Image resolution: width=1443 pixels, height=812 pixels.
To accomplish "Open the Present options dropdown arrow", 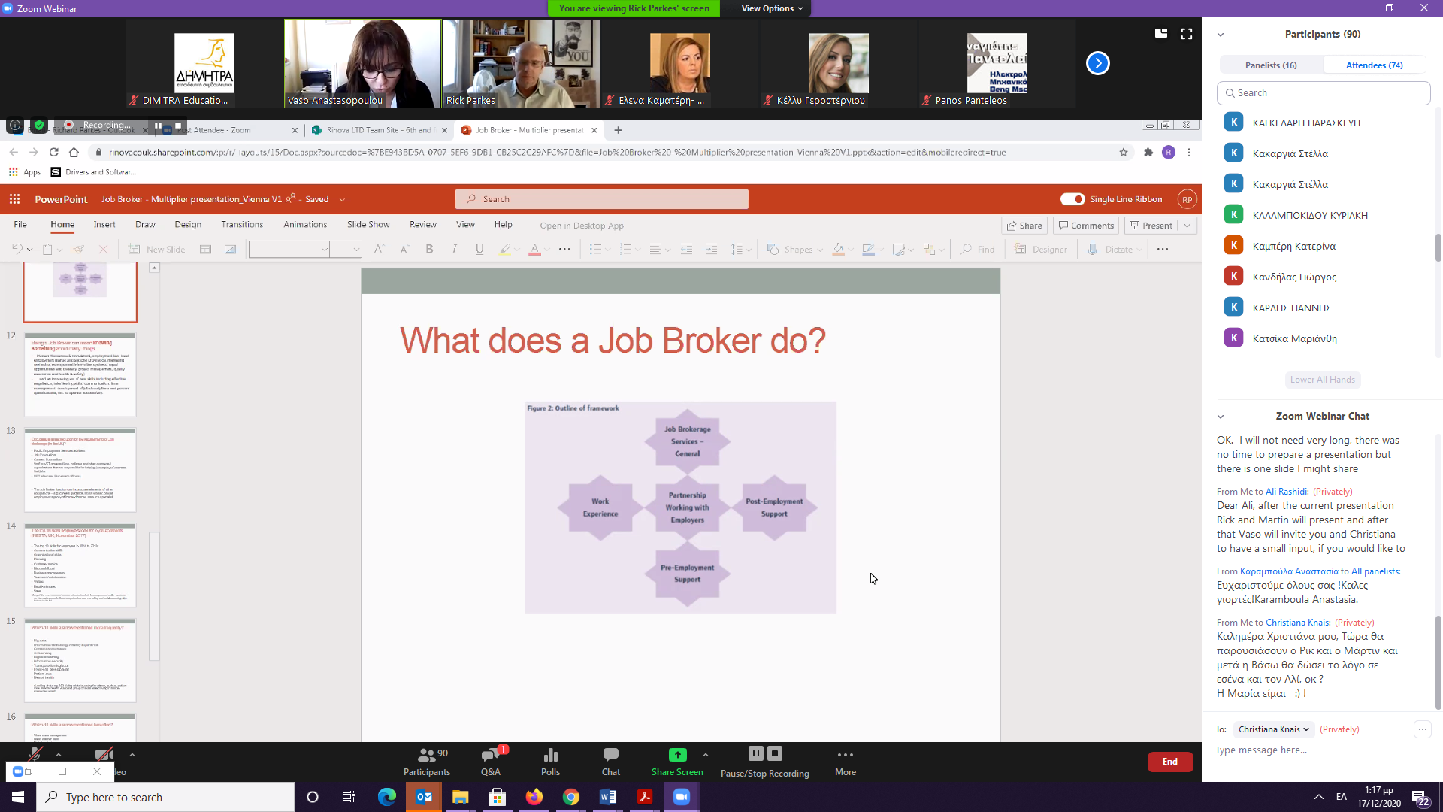I will click(1187, 226).
